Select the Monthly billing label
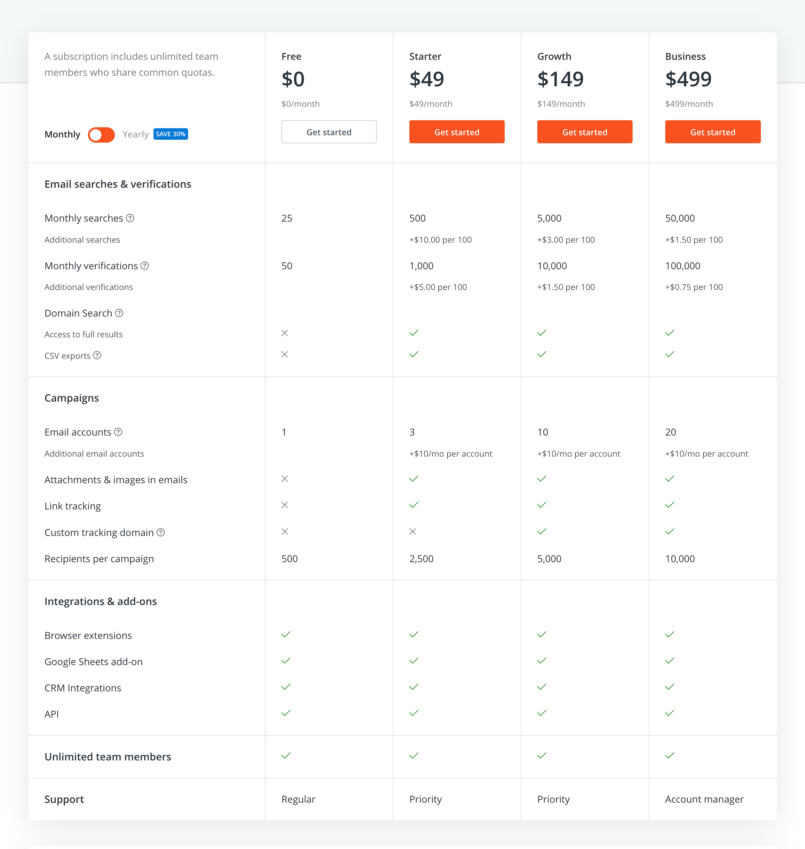The width and height of the screenshot is (805, 849). click(x=62, y=134)
